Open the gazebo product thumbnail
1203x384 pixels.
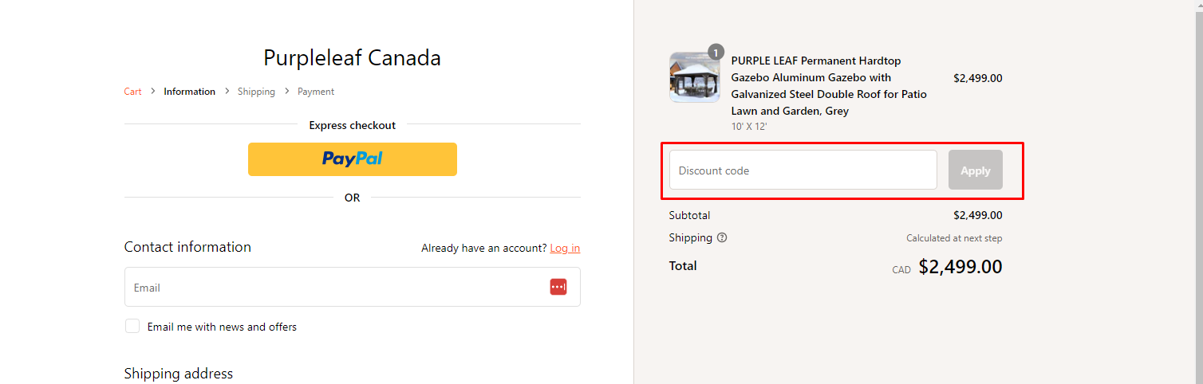[688, 78]
